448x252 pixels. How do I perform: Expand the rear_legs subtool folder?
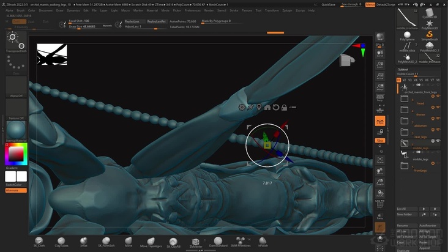coord(404,132)
